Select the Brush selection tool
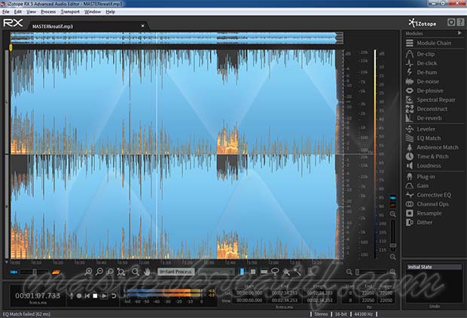Image resolution: width=467 pixels, height=318 pixels. pyautogui.click(x=286, y=271)
